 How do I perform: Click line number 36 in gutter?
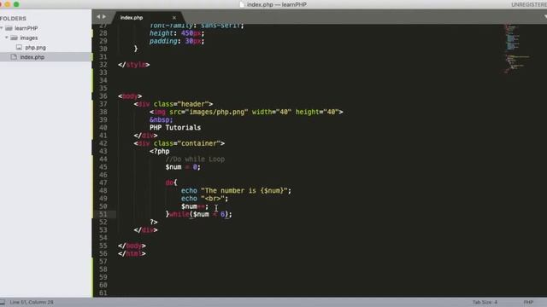click(103, 96)
